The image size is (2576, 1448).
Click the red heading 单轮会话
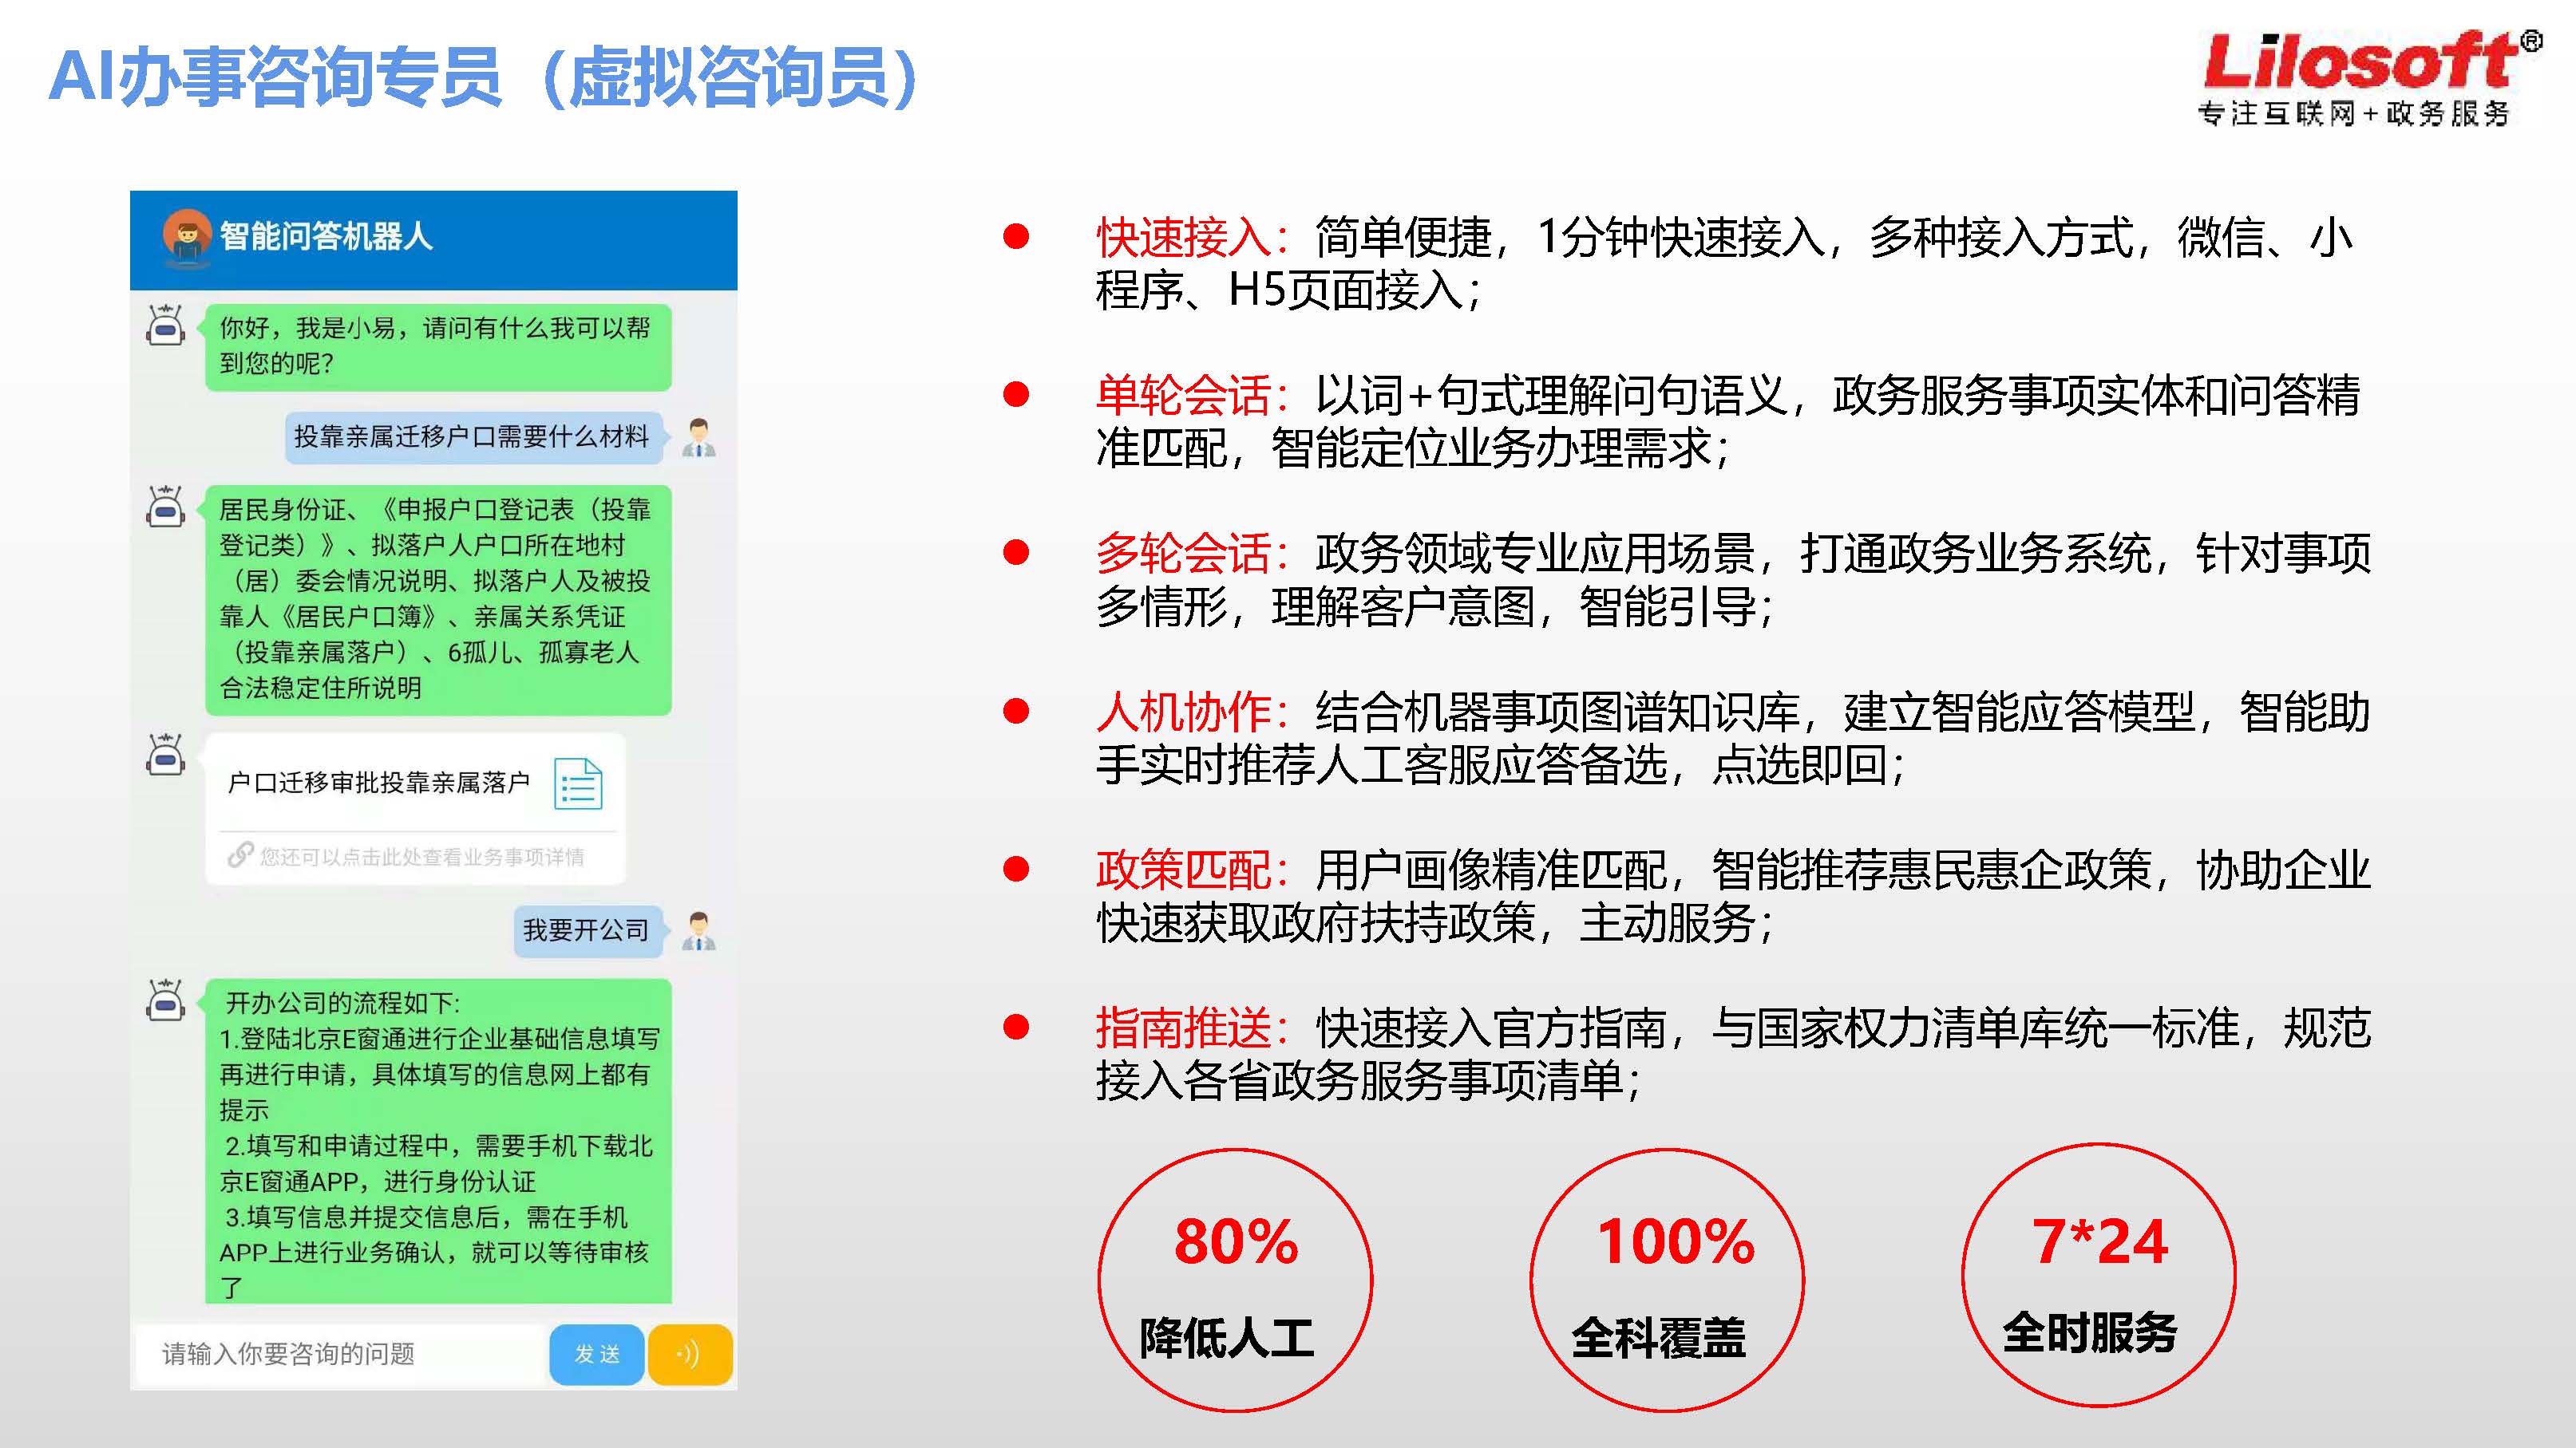pos(1184,396)
